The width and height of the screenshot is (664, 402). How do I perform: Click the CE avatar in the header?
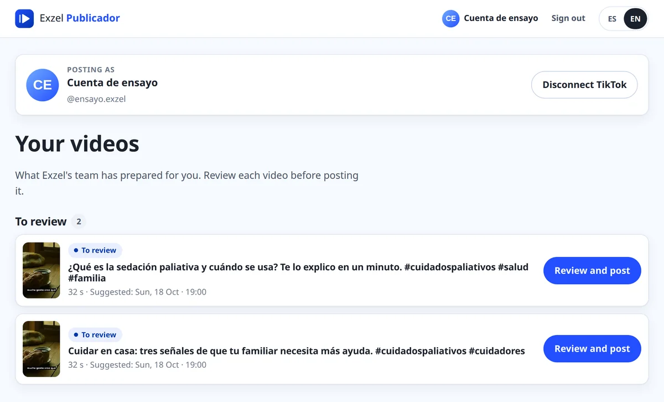pos(450,18)
